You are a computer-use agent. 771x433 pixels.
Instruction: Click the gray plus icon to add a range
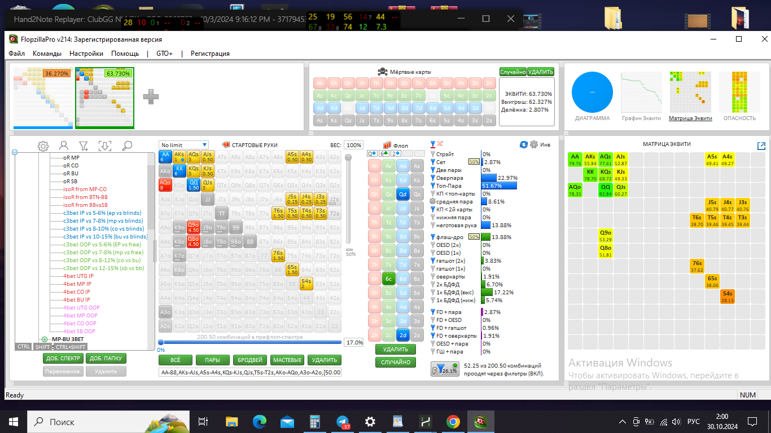(151, 96)
